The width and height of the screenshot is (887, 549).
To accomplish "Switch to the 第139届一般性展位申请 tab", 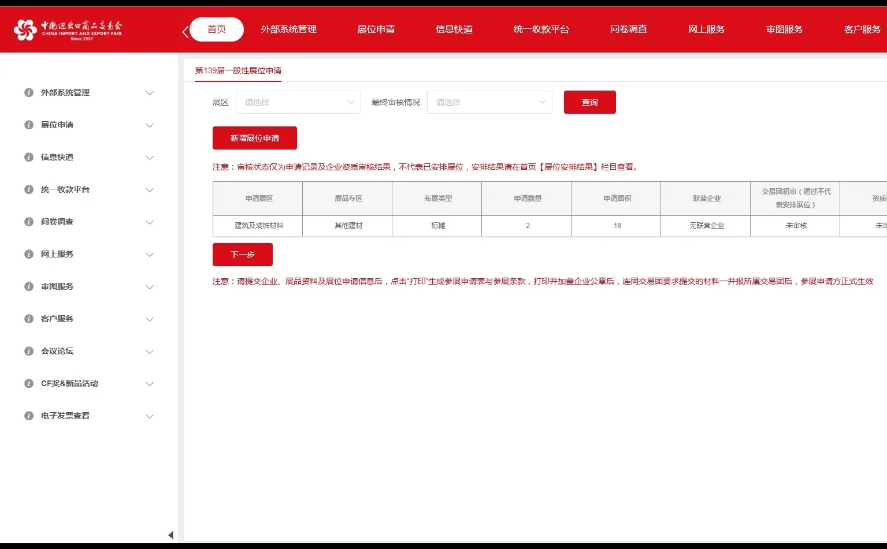I will [239, 70].
